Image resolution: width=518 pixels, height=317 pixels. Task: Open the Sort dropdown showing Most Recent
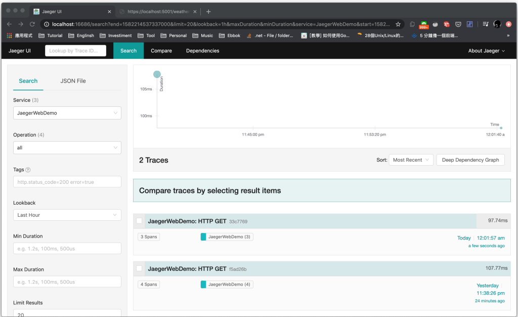pos(411,160)
